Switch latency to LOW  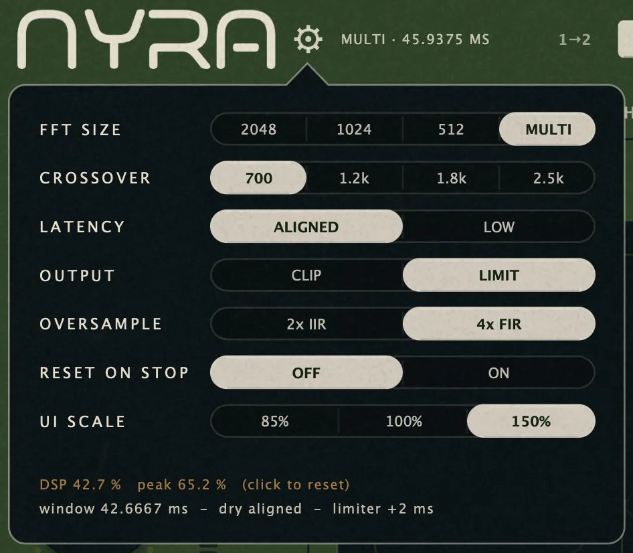point(499,226)
